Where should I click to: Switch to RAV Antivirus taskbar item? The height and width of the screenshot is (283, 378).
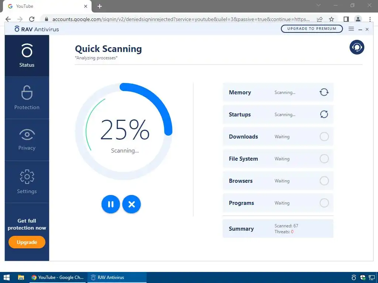pos(117,277)
